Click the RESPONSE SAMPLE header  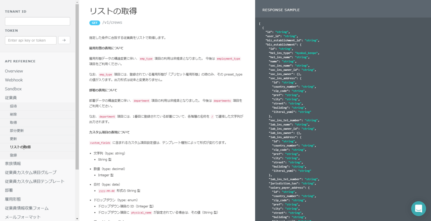(281, 10)
